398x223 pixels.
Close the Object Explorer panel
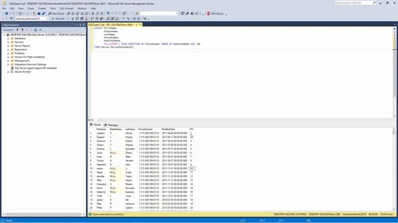84,25
